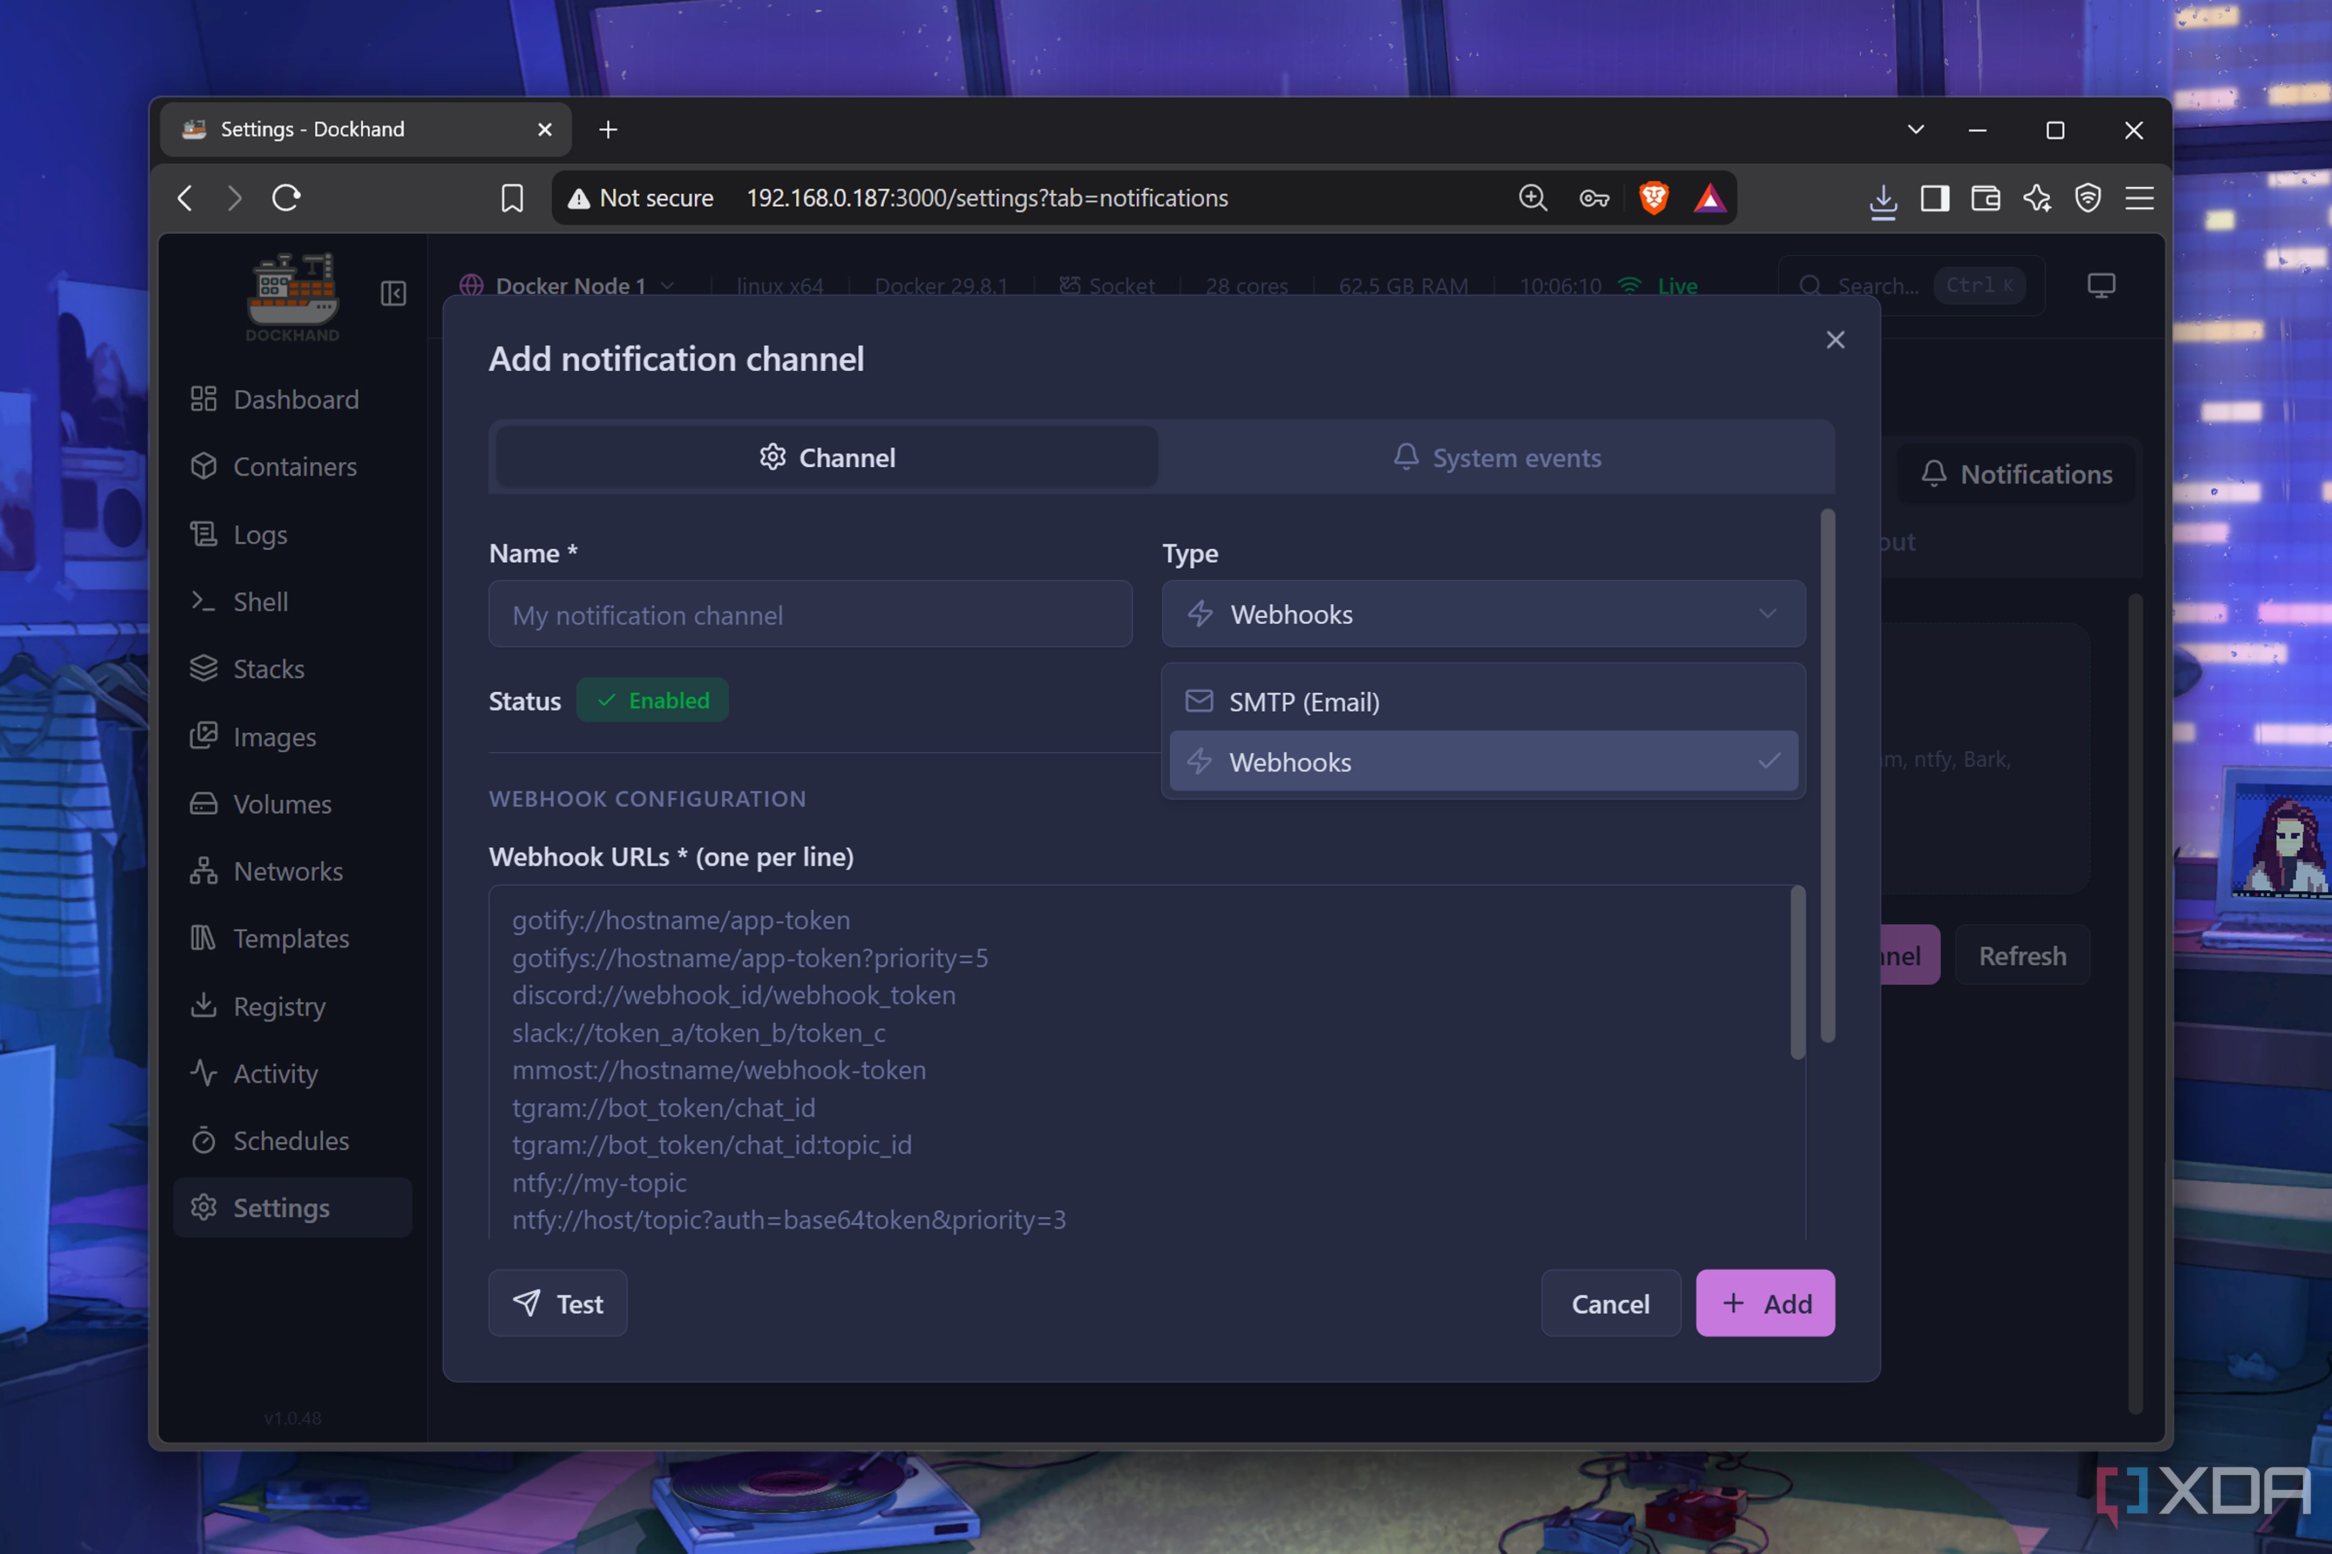Open the Type dropdown showing Webhooks
The image size is (2332, 1554).
[1483, 615]
